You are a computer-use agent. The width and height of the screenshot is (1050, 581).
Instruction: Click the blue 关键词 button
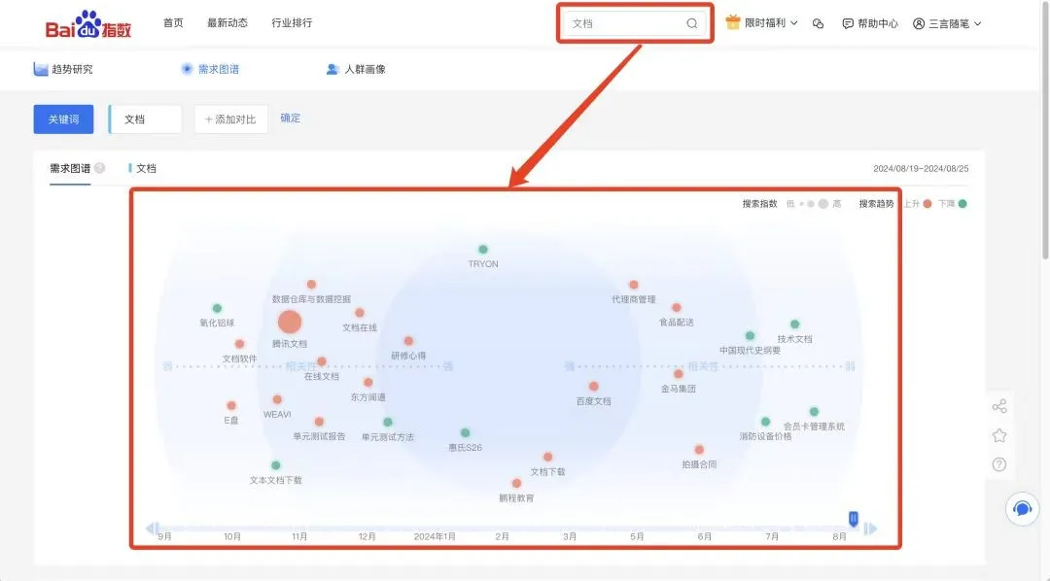[x=63, y=120]
